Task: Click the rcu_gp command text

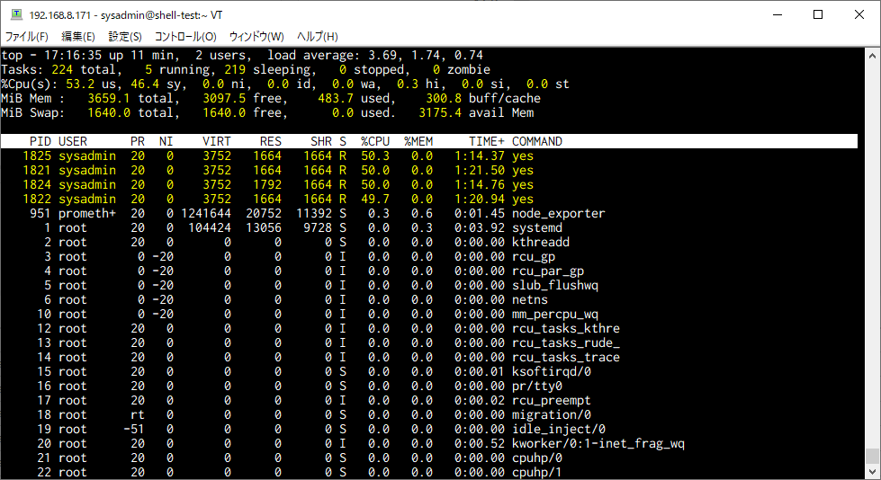Action: point(534,256)
